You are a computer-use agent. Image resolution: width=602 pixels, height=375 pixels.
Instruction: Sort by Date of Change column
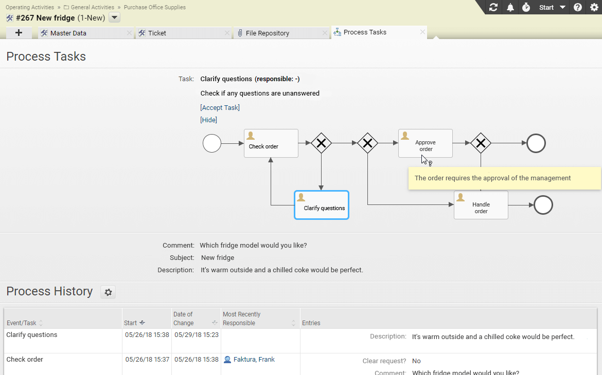[215, 323]
